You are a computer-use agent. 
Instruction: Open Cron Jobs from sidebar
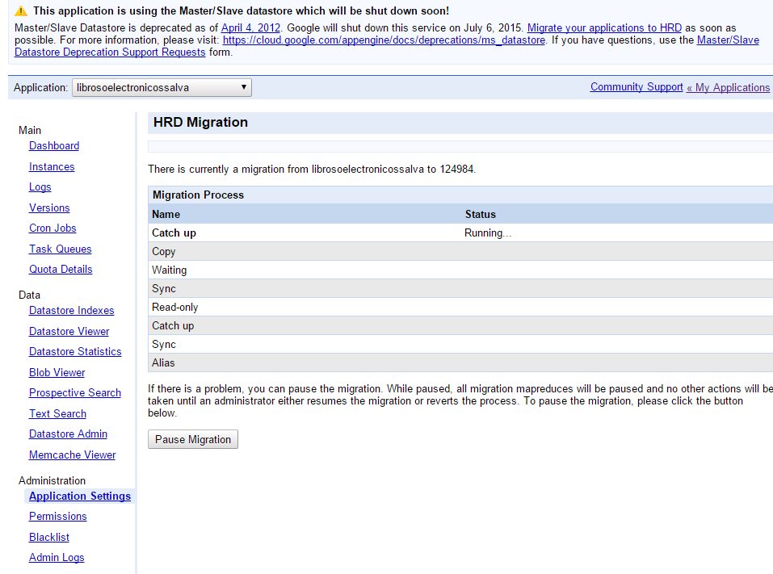[x=53, y=228]
